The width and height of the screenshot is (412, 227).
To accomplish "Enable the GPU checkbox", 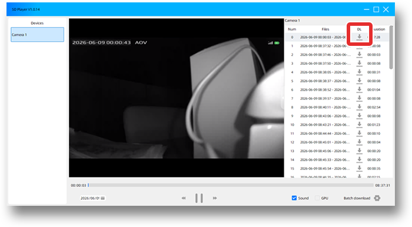I will 317,198.
